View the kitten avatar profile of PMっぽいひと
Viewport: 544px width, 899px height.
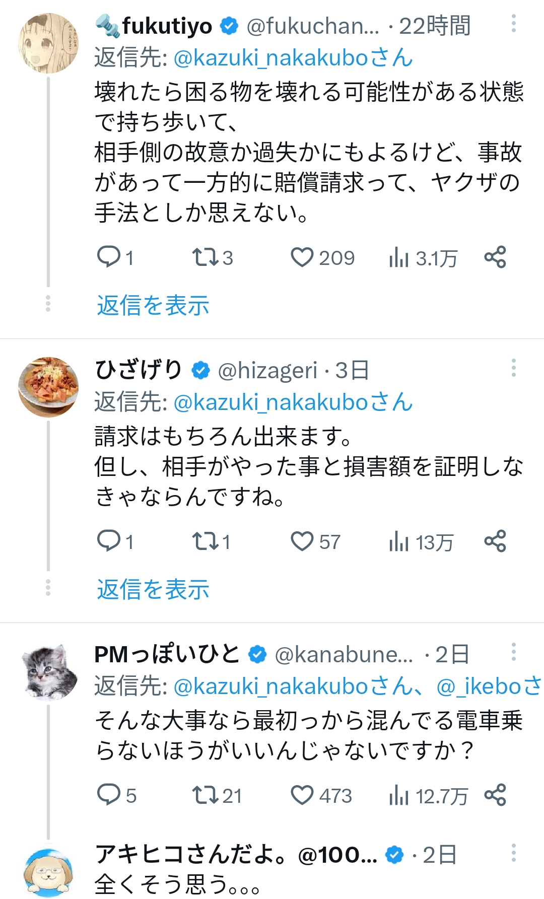[x=48, y=671]
